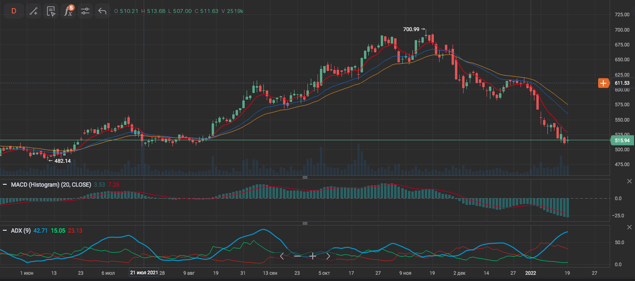Click the ADX green value 15.05
Screen dimensions: 635x281
click(57, 230)
